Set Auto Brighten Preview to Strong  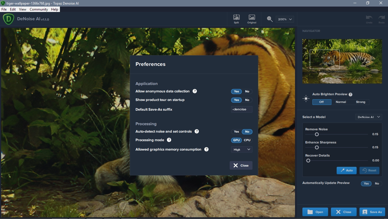(x=361, y=102)
